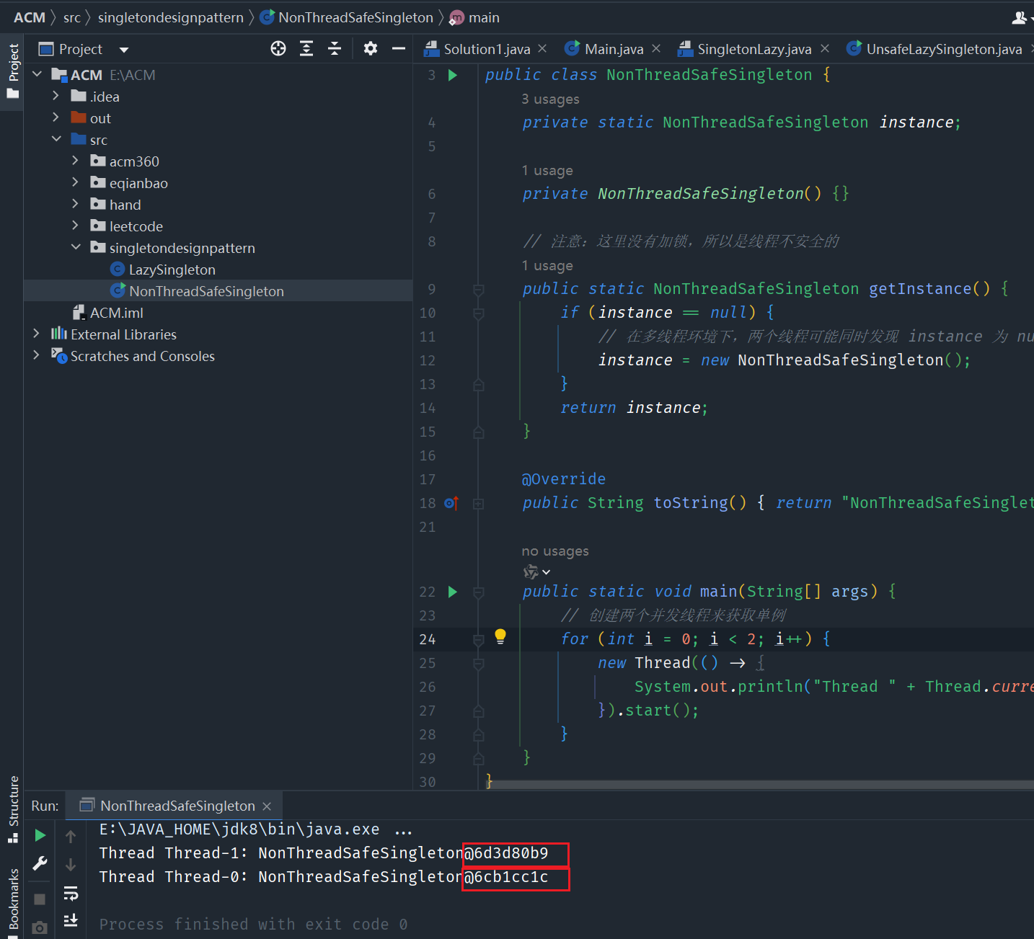Expand the acm360 package

[x=76, y=161]
